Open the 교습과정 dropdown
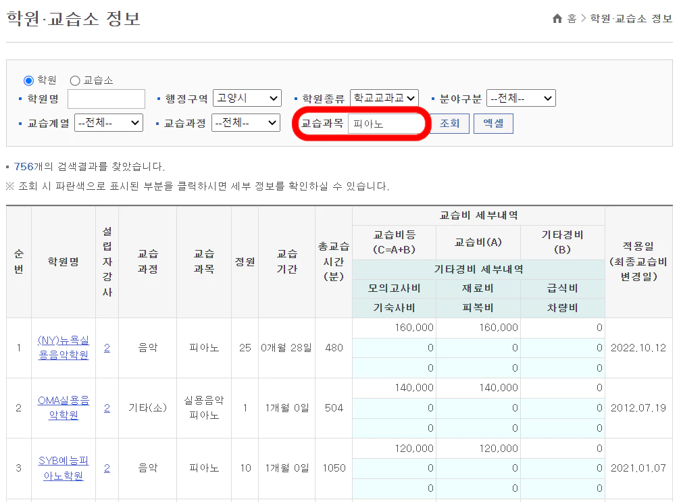 coord(246,123)
